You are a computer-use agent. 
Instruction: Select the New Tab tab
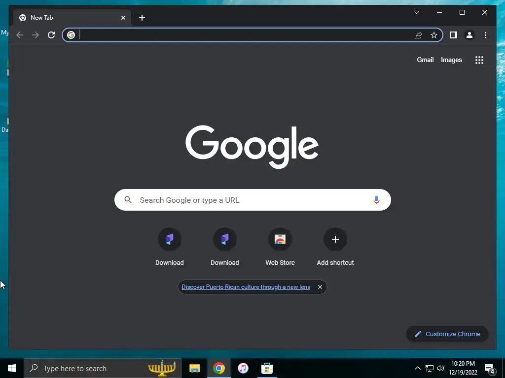(x=72, y=18)
